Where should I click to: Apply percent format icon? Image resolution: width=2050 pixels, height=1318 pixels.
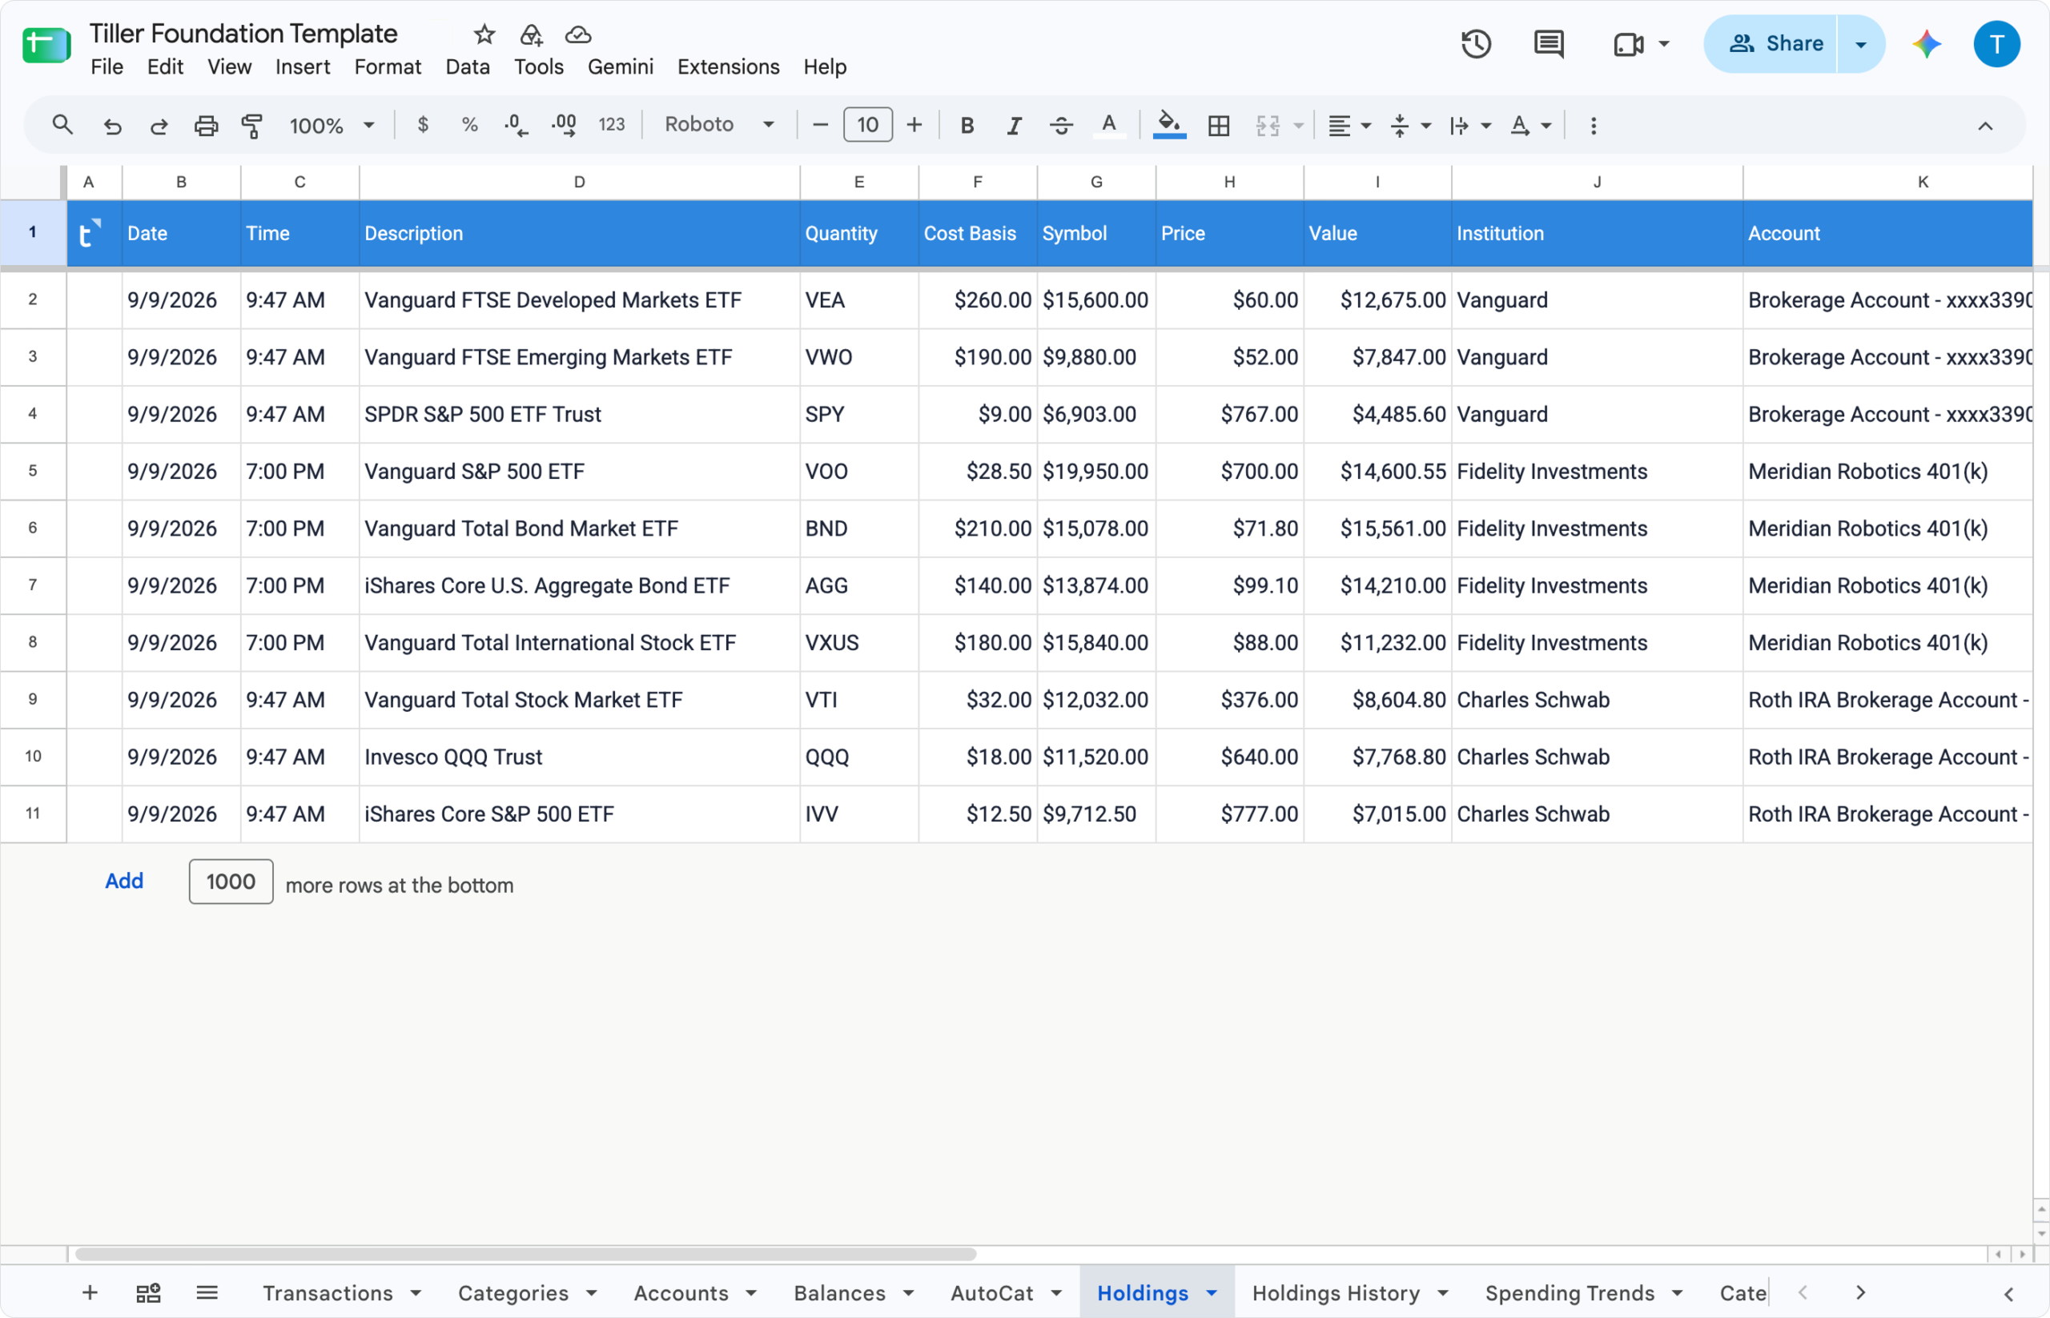(469, 125)
